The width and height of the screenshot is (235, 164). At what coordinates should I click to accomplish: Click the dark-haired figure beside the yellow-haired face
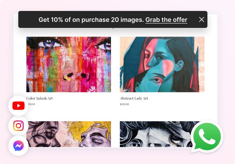45,134
